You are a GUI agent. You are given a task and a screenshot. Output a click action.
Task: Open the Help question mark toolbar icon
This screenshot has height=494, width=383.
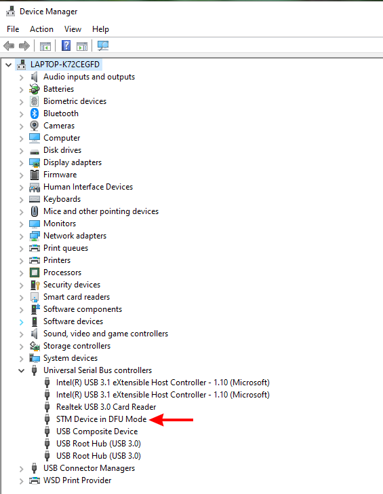66,46
